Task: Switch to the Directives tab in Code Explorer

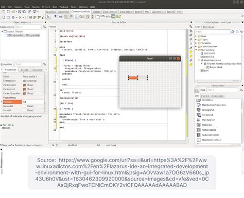Action: tap(208, 27)
